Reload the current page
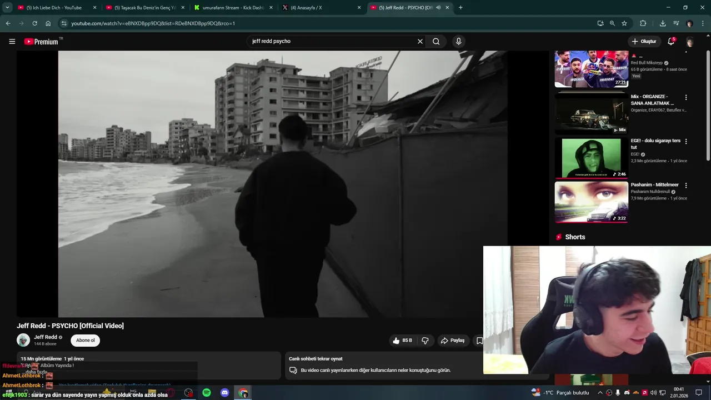 point(34,23)
